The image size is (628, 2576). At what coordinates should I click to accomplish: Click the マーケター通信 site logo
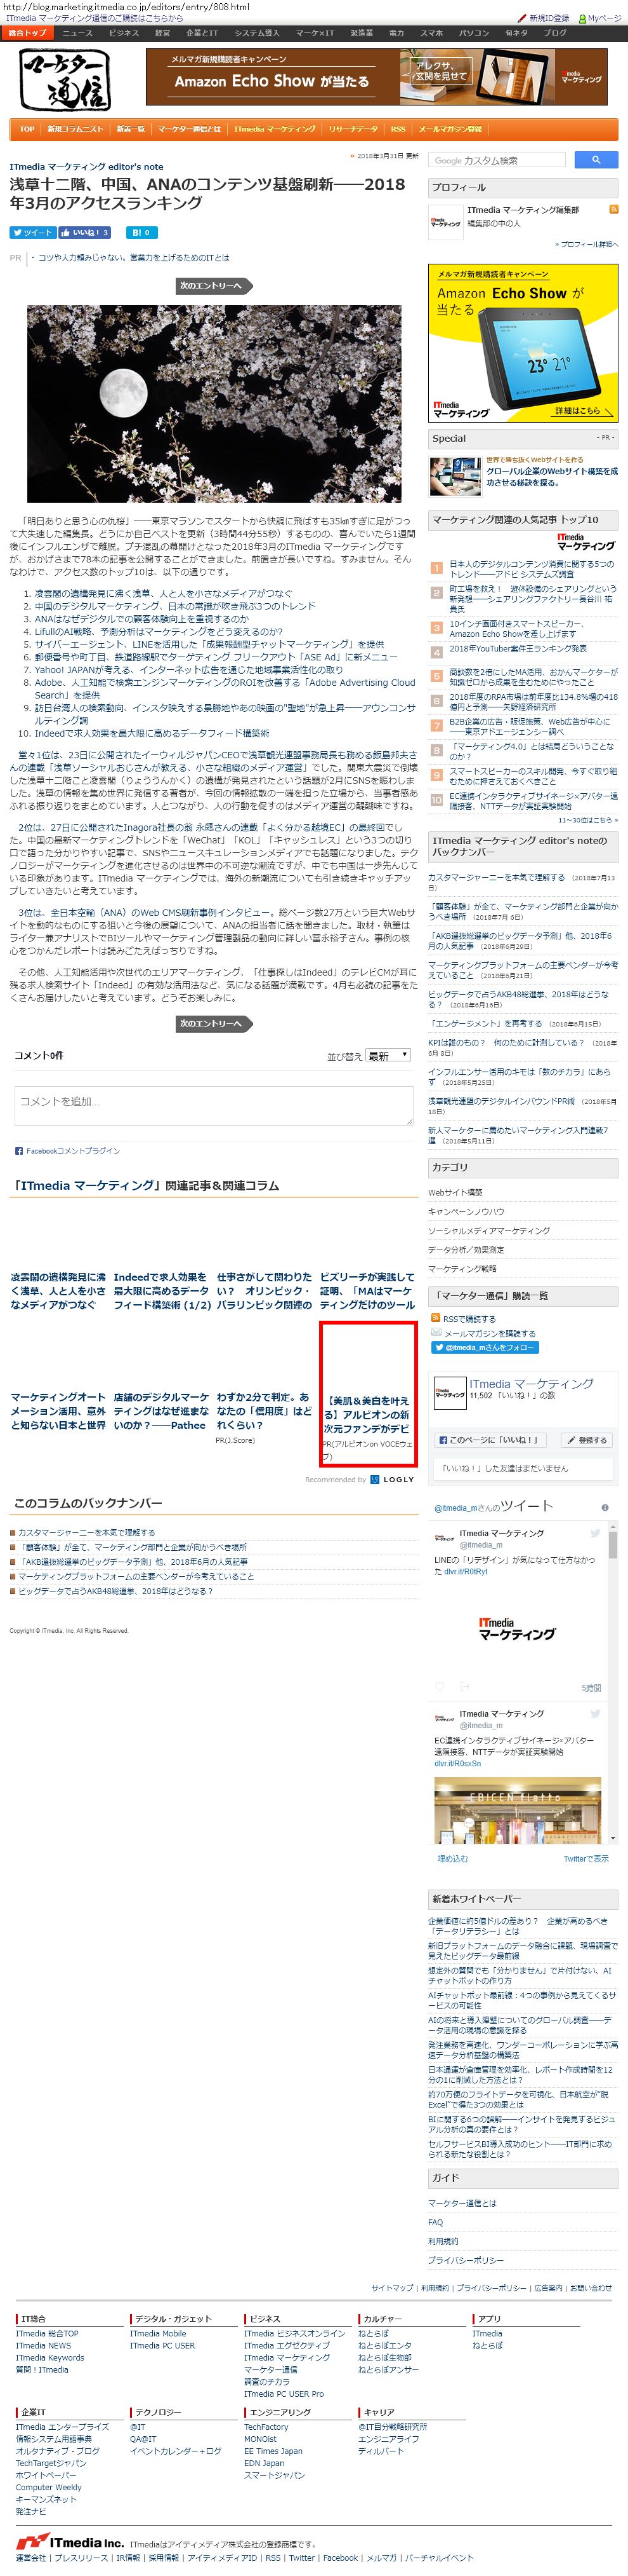pyautogui.click(x=65, y=79)
